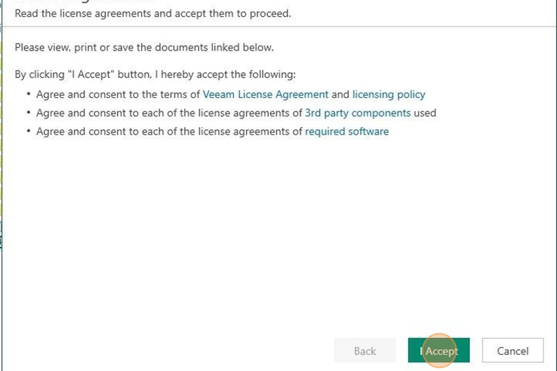Click the word 'used' after 3rd party components
This screenshot has width=557, height=371.
pos(425,113)
